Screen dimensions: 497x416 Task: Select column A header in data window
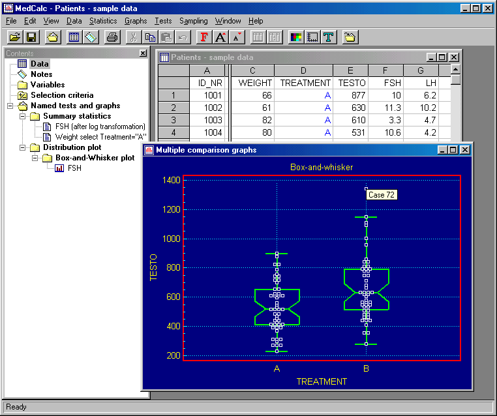point(207,70)
